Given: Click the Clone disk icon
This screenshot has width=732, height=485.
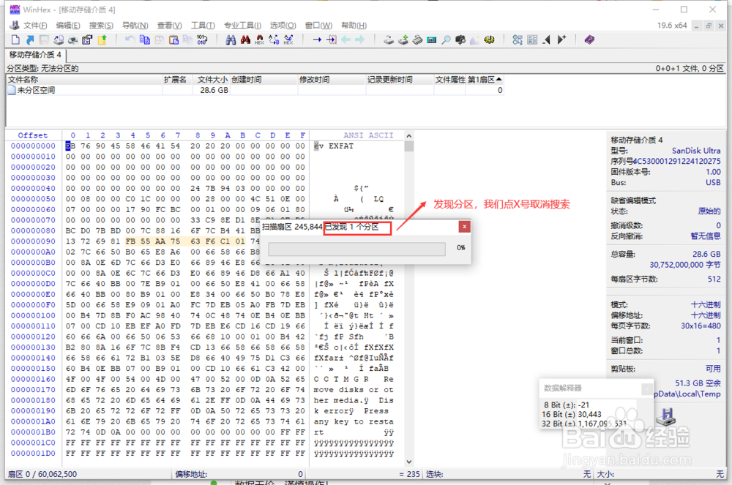Looking at the screenshot, I should point(403,40).
